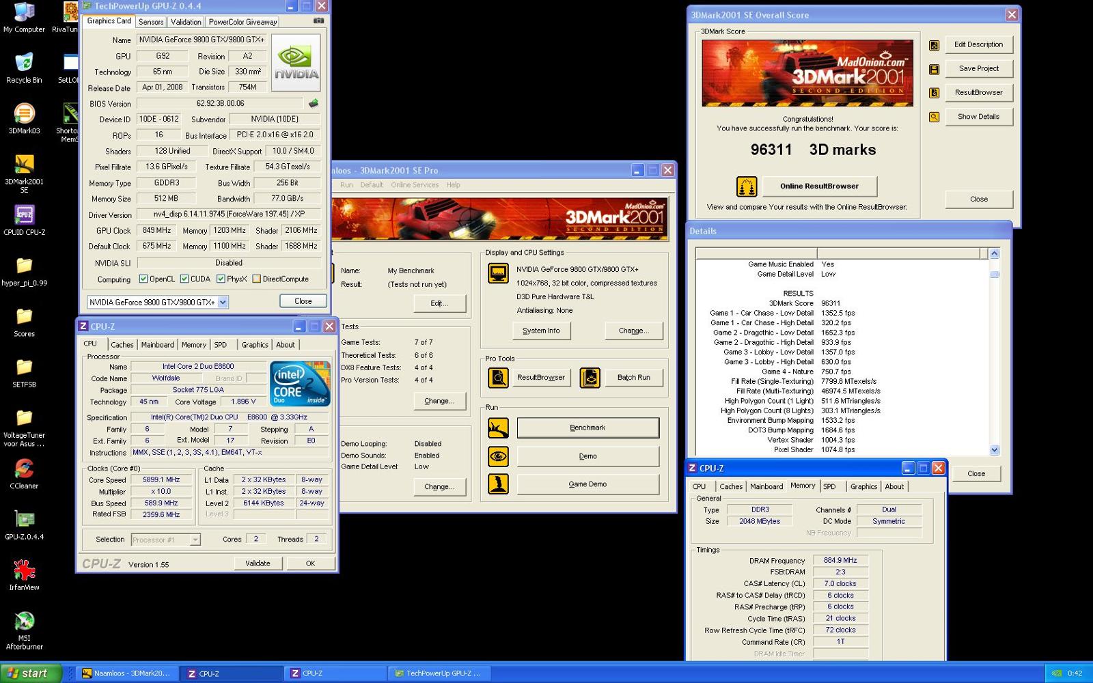Toggle the PhysX checkbox in GPU-Z

point(221,279)
